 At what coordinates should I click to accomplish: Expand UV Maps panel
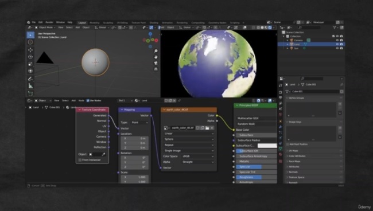(x=293, y=151)
